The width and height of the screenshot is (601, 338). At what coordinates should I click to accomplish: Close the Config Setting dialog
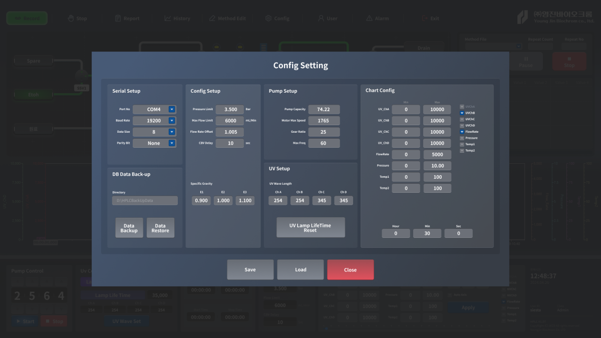[x=350, y=269]
